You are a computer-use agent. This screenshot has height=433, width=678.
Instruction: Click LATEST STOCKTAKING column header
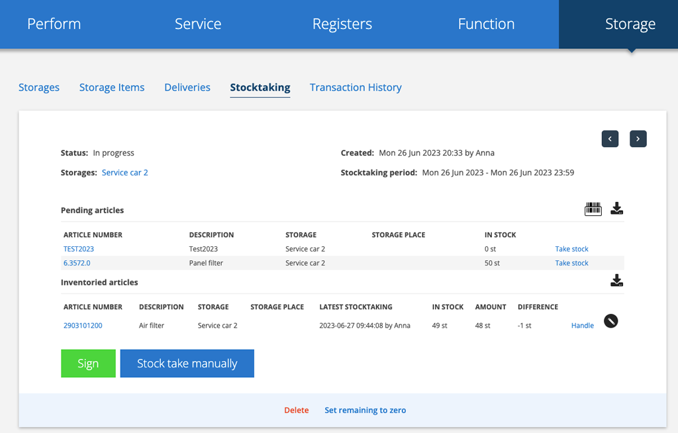click(356, 307)
